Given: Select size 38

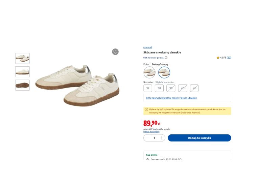Looking at the screenshot, I should coord(159,88).
